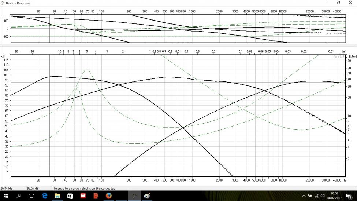Click the 92,57 dB status bar value
Viewport: 357px width, 201px height.
click(33, 189)
